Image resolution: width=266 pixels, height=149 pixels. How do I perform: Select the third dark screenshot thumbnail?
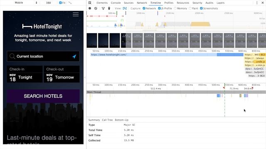[x=115, y=41]
